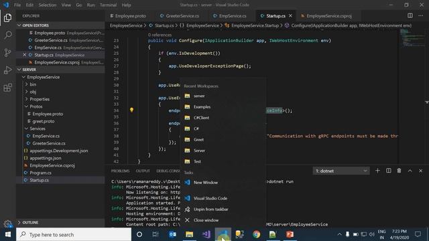The image size is (429, 241).
Task: Select C#Client recent workspace
Action: pyautogui.click(x=223, y=118)
